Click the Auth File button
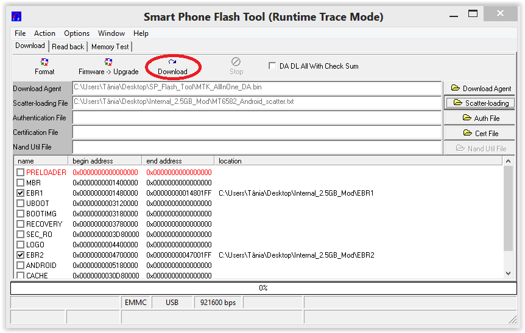This screenshot has height=333, width=525. click(x=479, y=118)
